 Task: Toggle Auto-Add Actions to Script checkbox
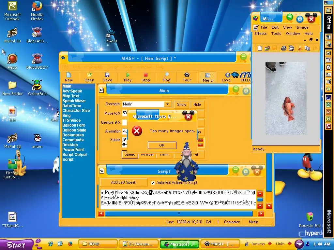click(153, 183)
